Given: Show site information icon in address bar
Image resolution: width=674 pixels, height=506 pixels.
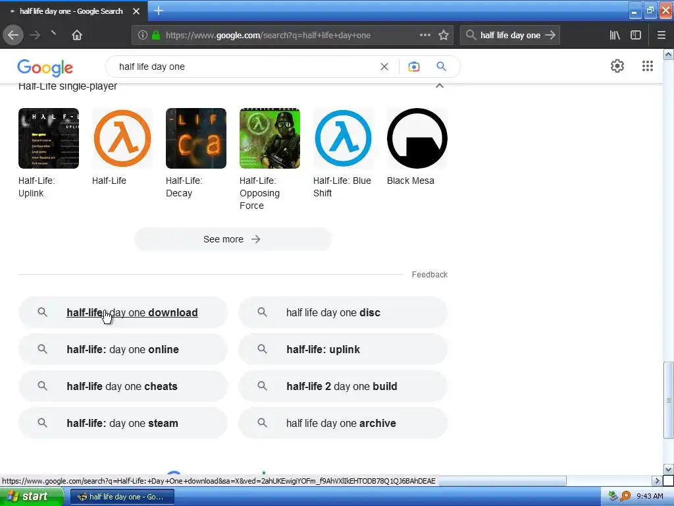Looking at the screenshot, I should [143, 36].
